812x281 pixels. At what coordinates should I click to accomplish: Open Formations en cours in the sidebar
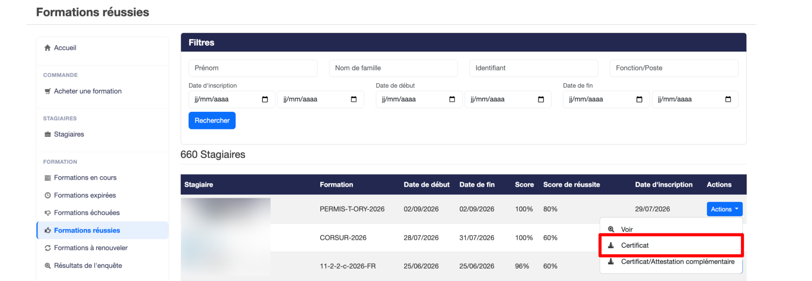[x=85, y=178]
